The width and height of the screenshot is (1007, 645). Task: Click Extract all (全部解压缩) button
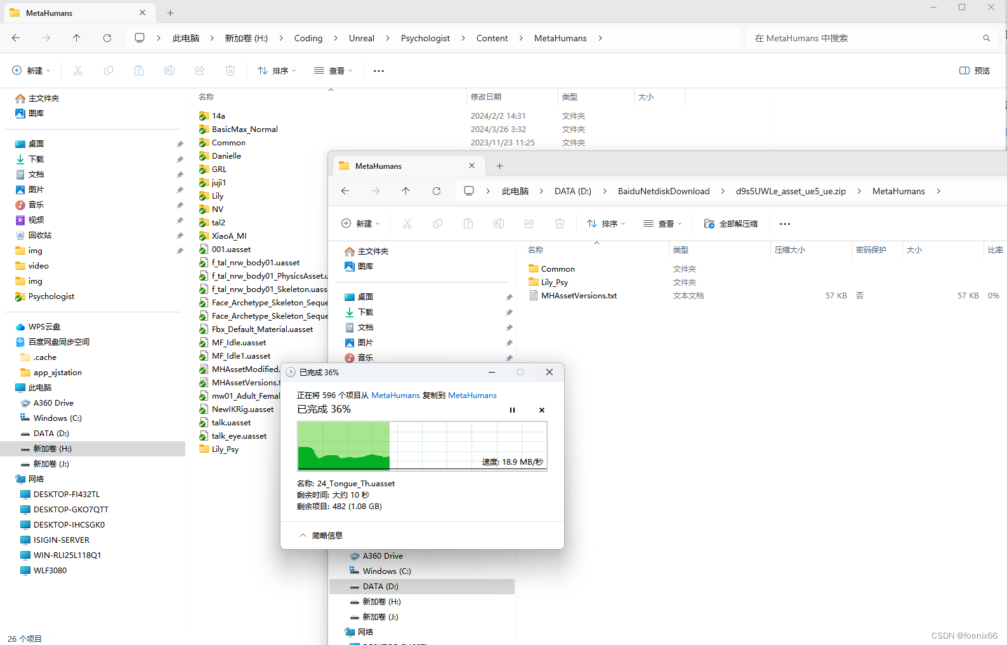click(x=731, y=223)
